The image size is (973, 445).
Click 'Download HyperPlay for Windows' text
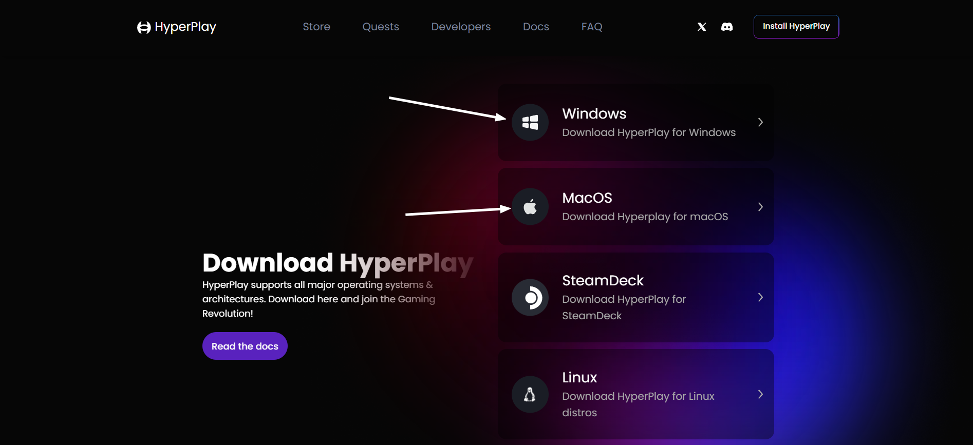[649, 132]
